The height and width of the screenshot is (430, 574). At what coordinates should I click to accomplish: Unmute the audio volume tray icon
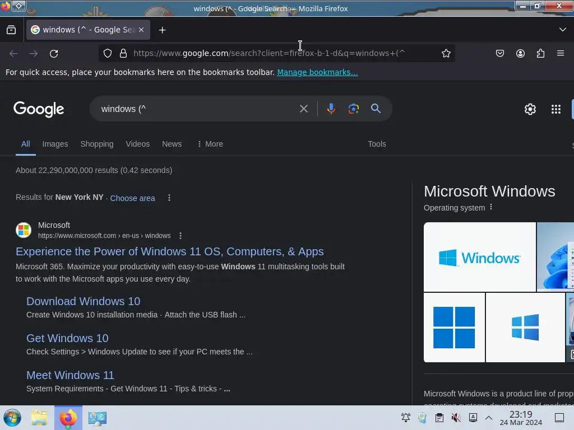tap(456, 418)
